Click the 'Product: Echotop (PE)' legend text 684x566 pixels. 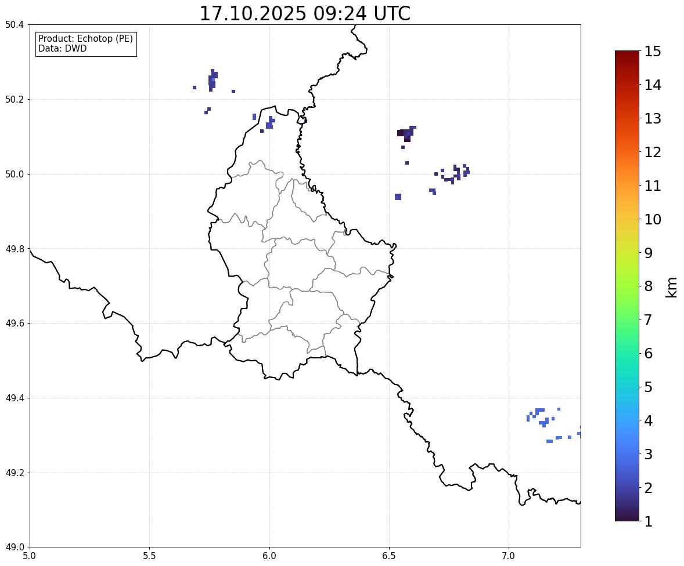[x=85, y=38]
